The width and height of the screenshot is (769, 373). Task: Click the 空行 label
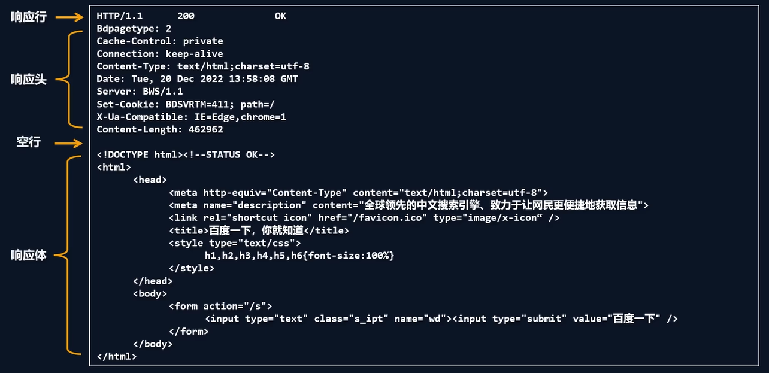coord(28,142)
